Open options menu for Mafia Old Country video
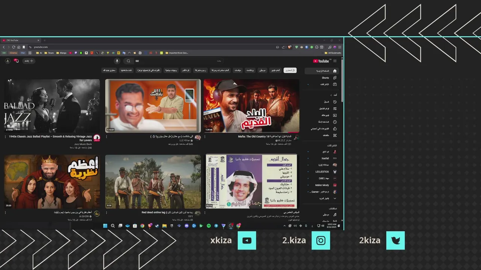The image size is (481, 270). click(205, 137)
